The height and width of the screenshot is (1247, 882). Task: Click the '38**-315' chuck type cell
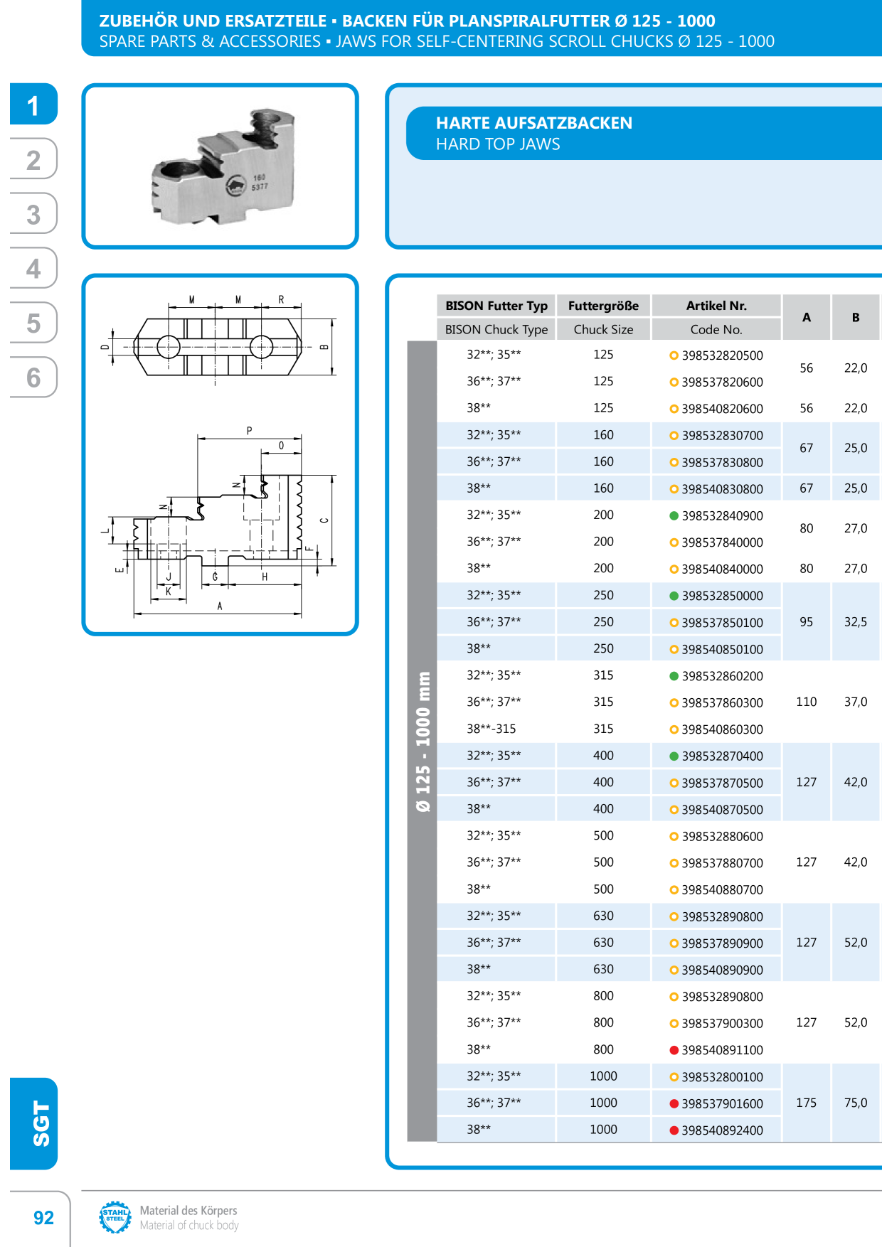click(492, 729)
